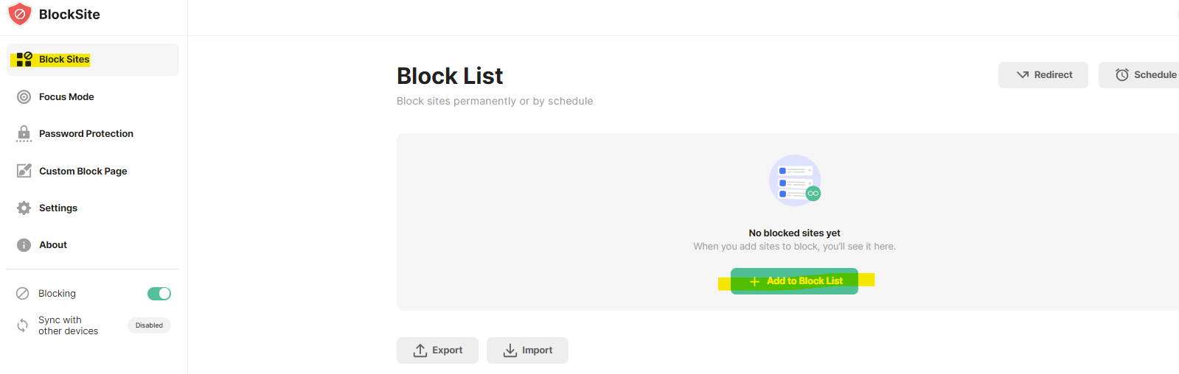Click the BlockSite shield logo
The image size is (1179, 374).
20,14
